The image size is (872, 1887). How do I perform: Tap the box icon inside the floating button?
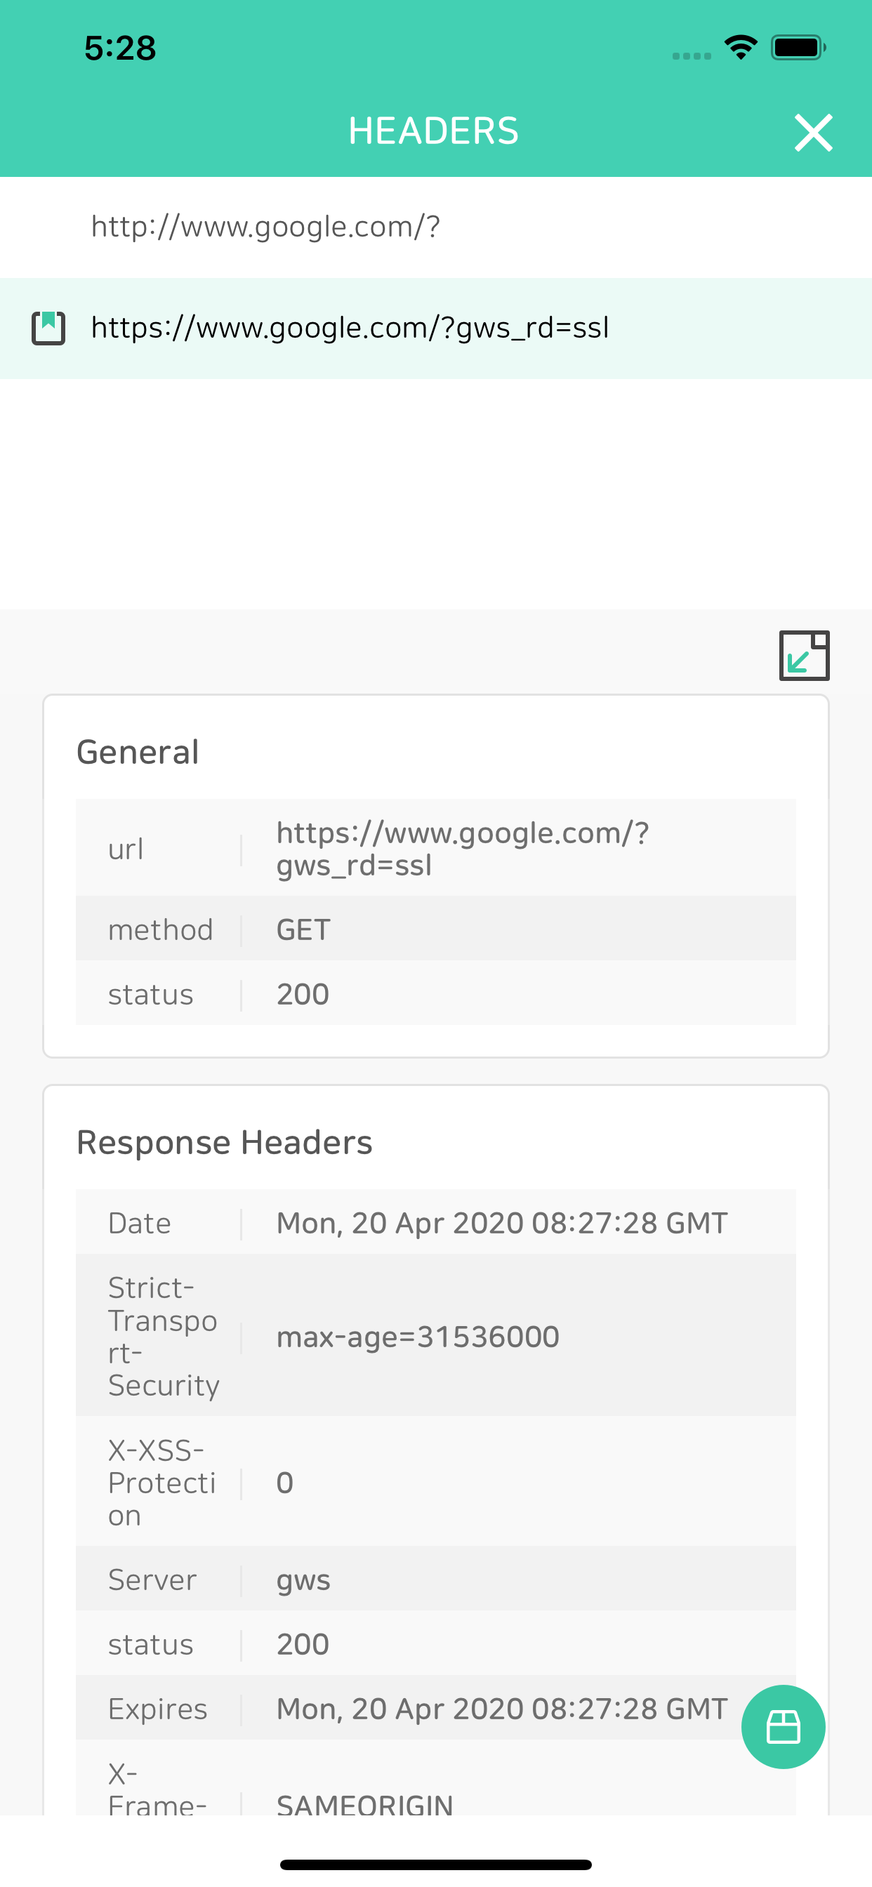click(x=783, y=1726)
